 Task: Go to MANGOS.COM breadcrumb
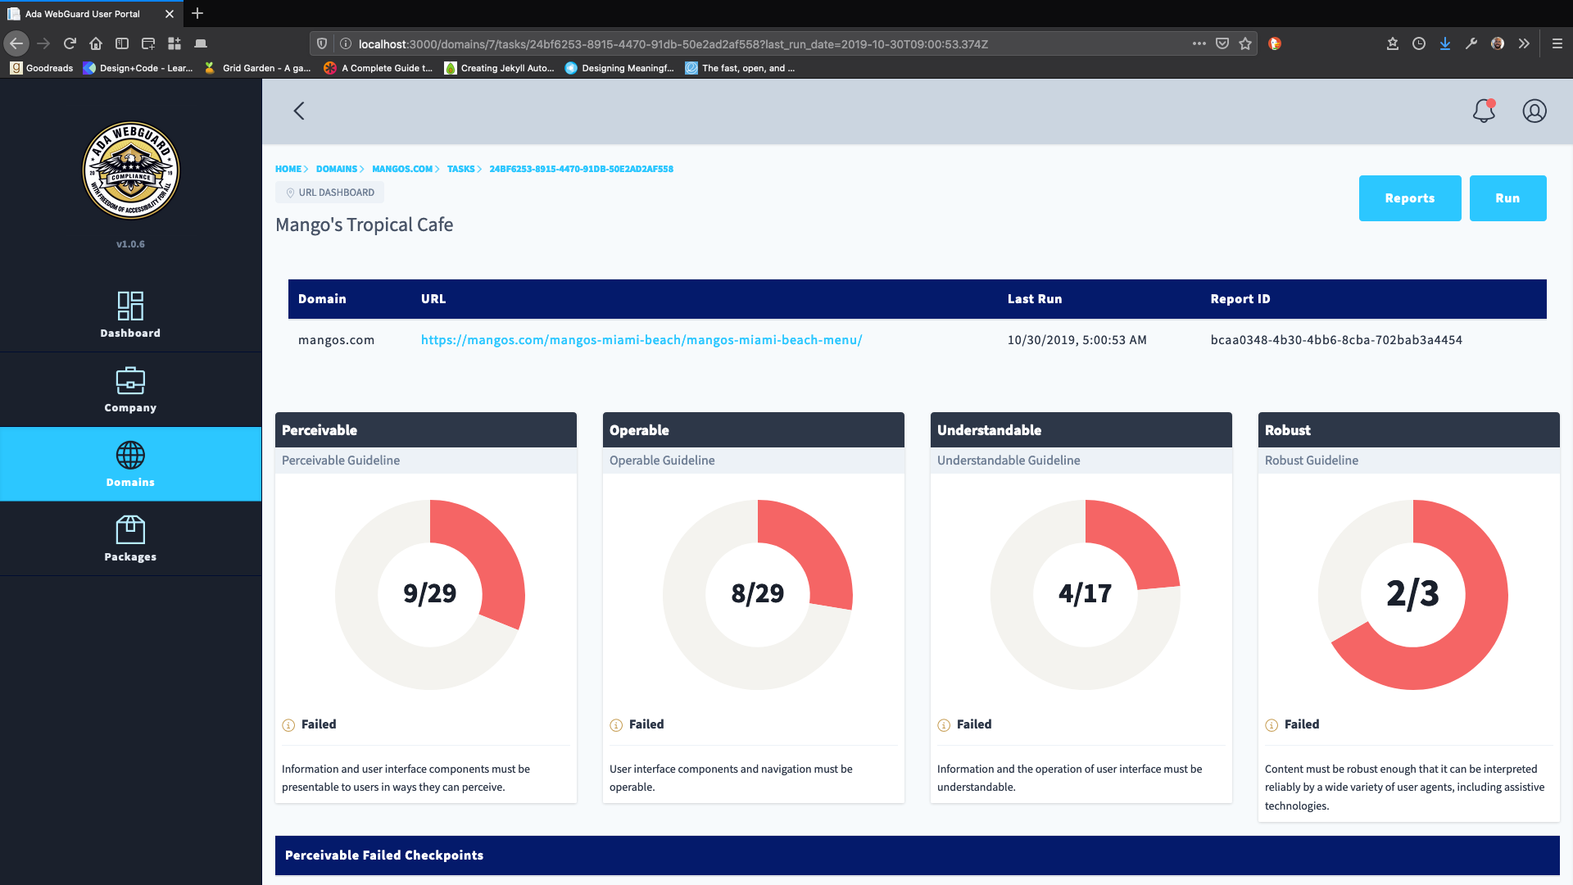point(401,169)
